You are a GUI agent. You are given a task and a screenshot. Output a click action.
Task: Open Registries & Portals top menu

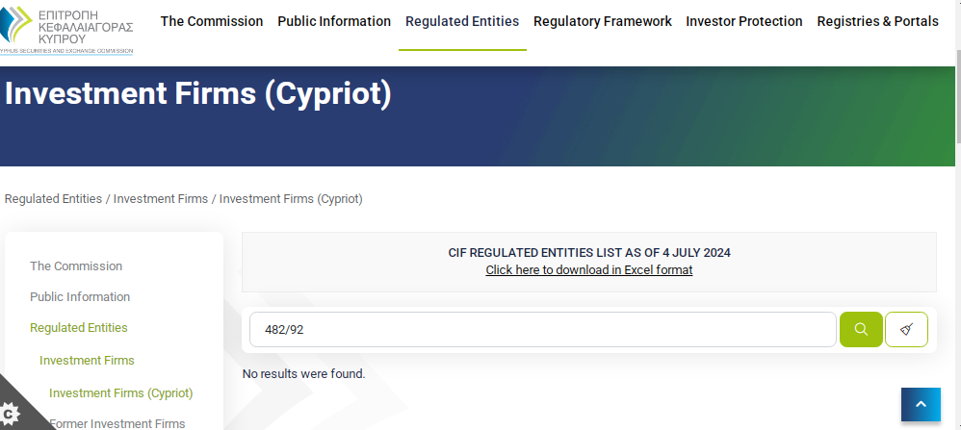(877, 21)
